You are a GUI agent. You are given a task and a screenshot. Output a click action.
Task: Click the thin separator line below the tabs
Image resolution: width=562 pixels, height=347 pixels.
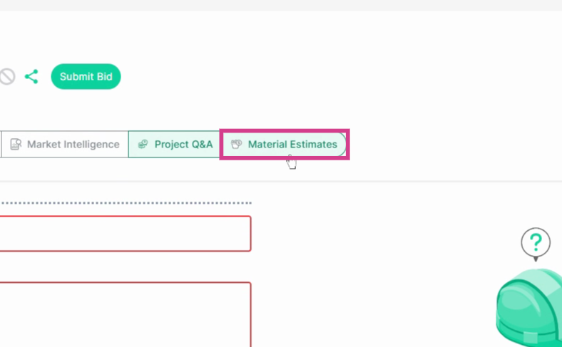click(281, 181)
